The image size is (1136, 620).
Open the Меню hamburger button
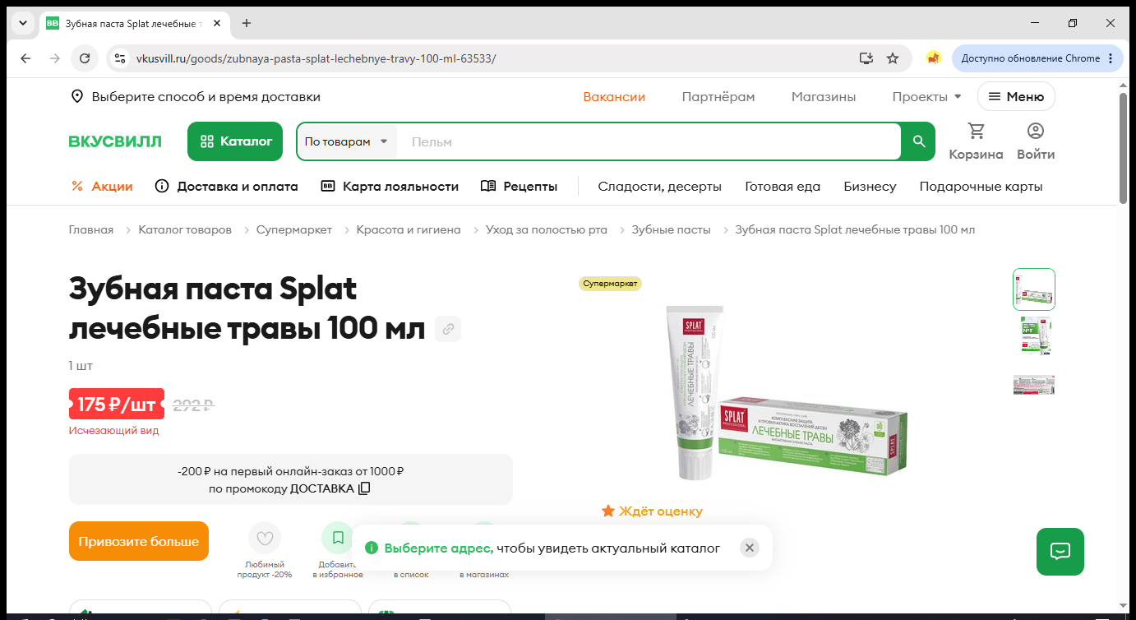tap(1016, 97)
